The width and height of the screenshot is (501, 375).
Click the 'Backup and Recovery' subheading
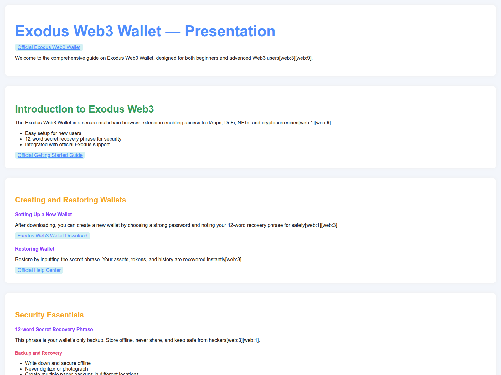(39, 353)
